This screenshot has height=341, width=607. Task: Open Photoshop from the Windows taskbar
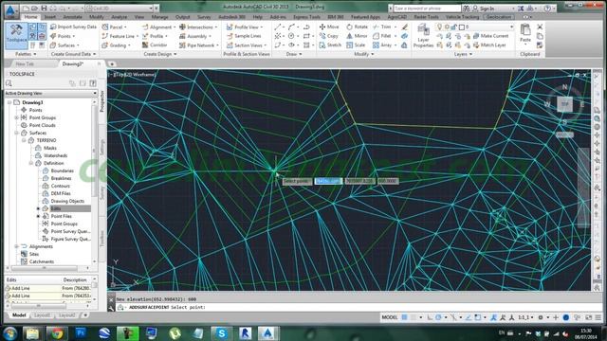coord(81,333)
